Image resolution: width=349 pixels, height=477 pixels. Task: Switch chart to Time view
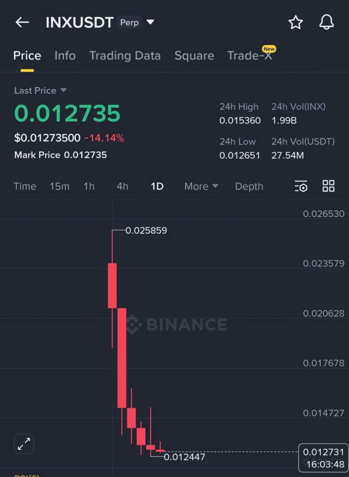tap(25, 186)
